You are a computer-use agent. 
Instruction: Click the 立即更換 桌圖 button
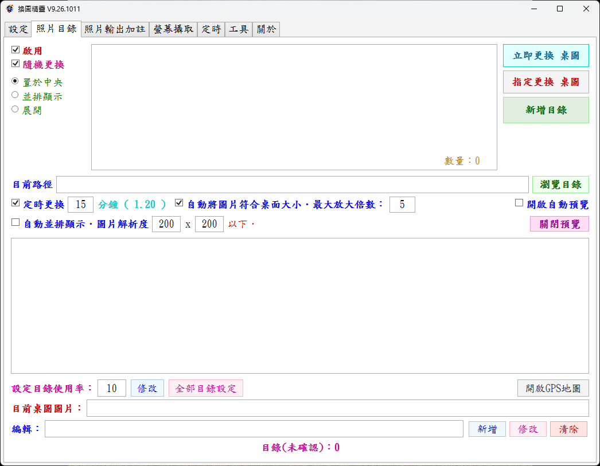pos(546,56)
